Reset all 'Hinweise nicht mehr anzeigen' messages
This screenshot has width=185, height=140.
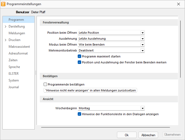point(90,90)
